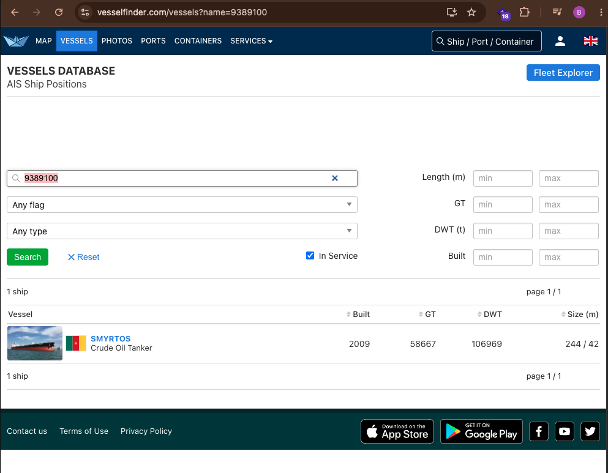Clear the search field with the X icon
This screenshot has height=473, width=608.
(335, 178)
